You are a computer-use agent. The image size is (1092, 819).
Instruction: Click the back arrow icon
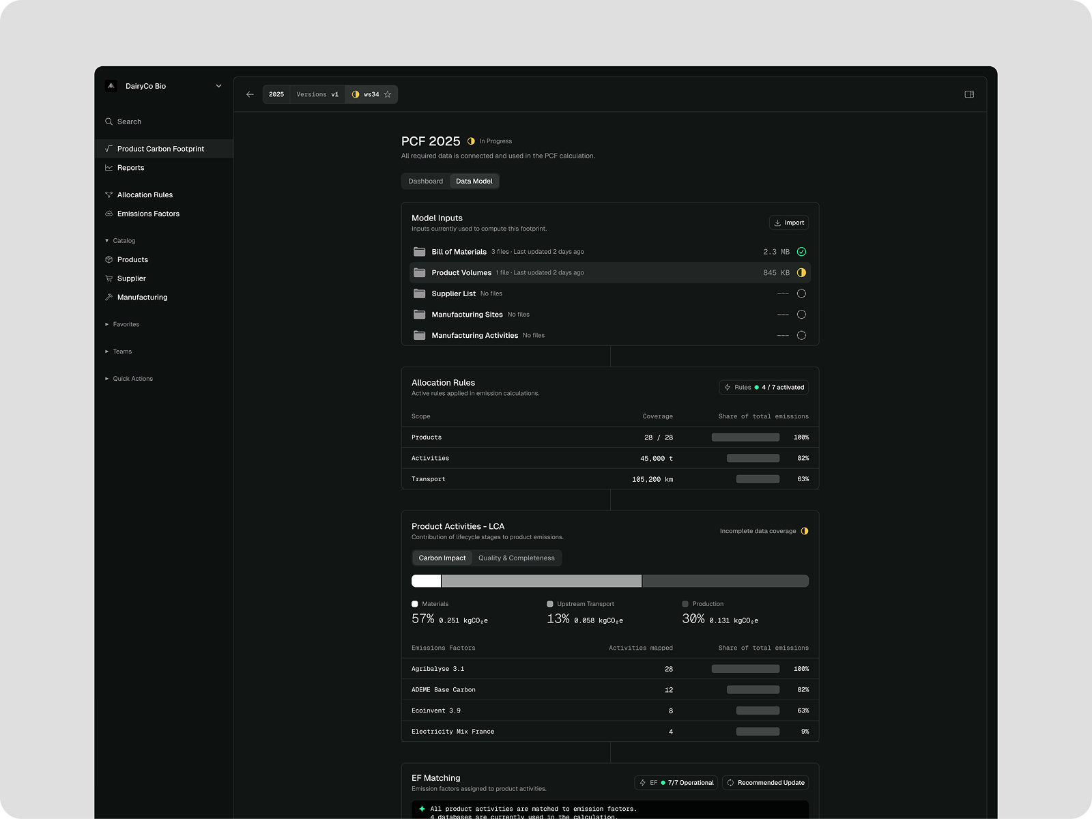click(250, 94)
